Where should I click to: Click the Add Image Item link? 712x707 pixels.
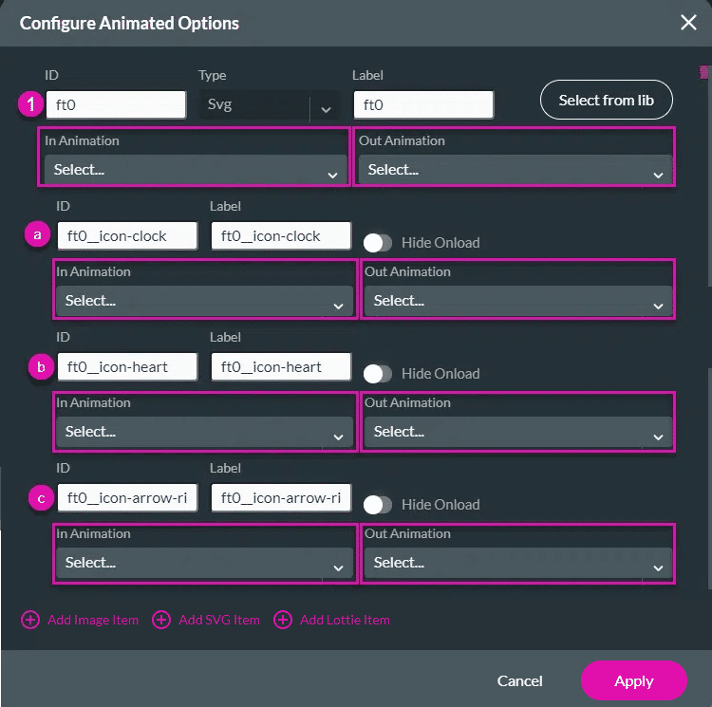(x=93, y=620)
